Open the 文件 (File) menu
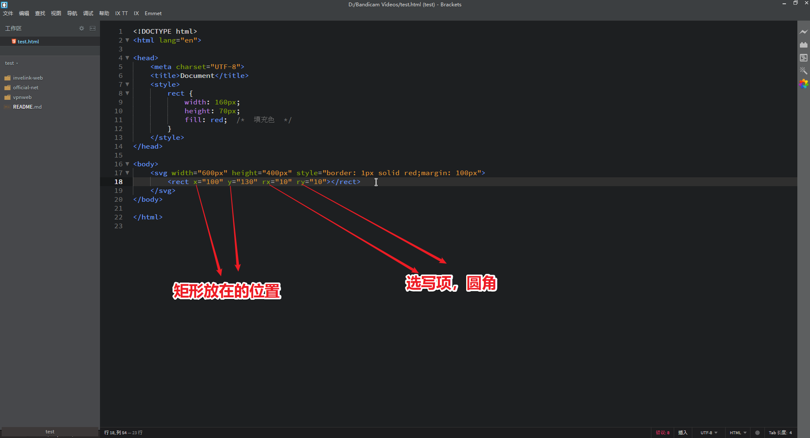The height and width of the screenshot is (438, 810). click(x=8, y=13)
